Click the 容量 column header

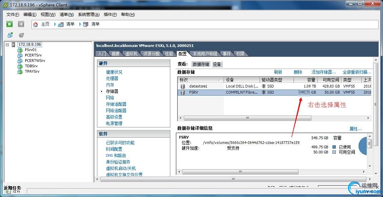(305, 80)
